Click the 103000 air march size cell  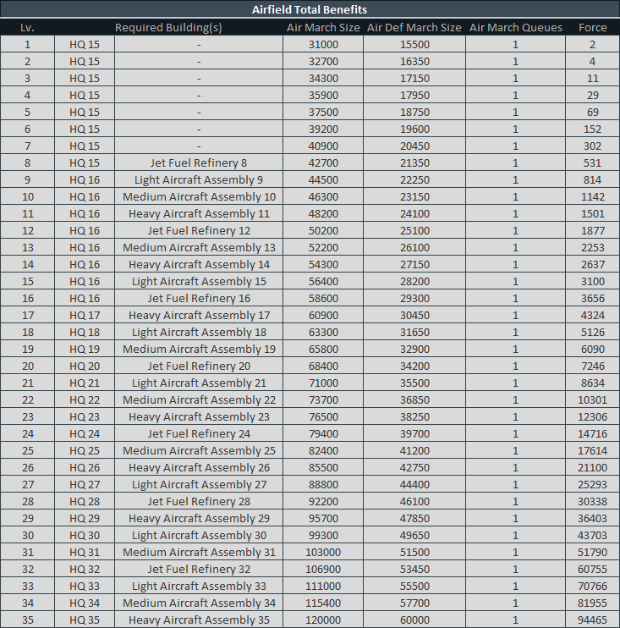[x=323, y=552]
